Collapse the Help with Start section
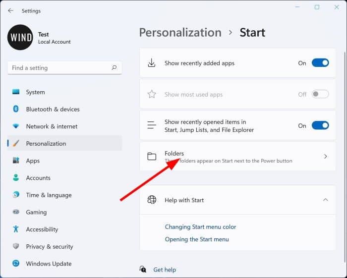This screenshot has height=278, width=347. (325, 200)
